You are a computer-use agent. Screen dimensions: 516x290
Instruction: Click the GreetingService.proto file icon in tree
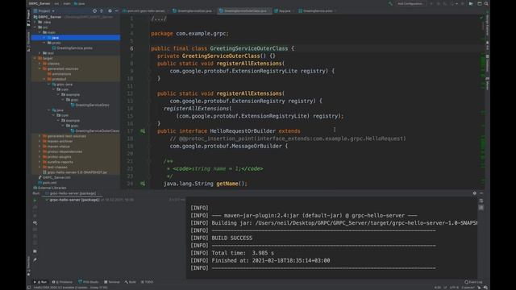pyautogui.click(x=54, y=48)
